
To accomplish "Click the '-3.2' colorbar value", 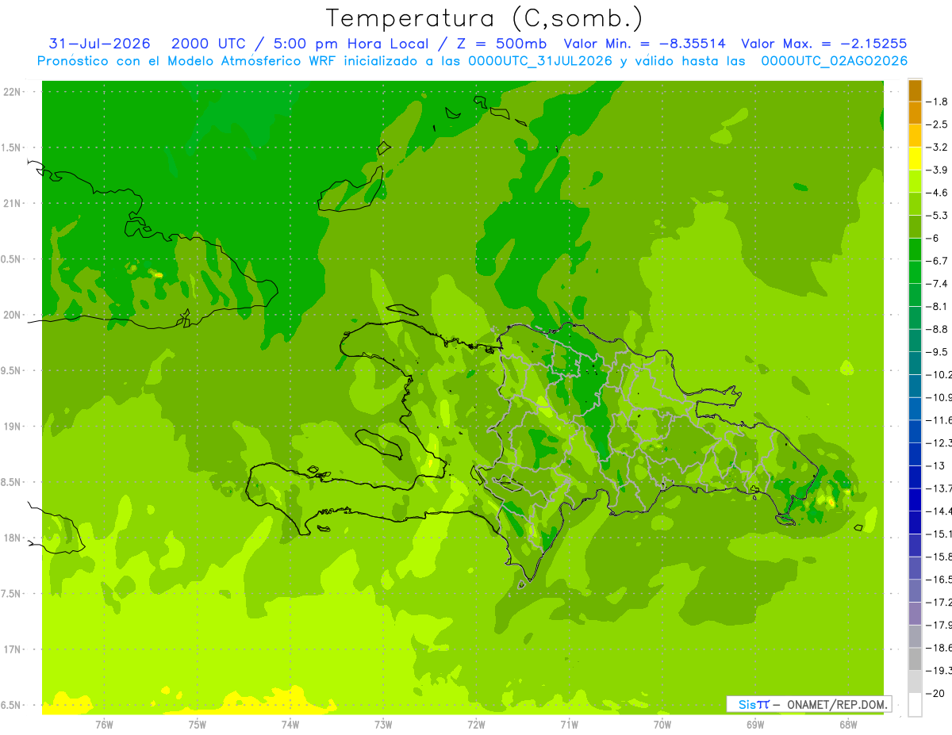I will tap(937, 147).
